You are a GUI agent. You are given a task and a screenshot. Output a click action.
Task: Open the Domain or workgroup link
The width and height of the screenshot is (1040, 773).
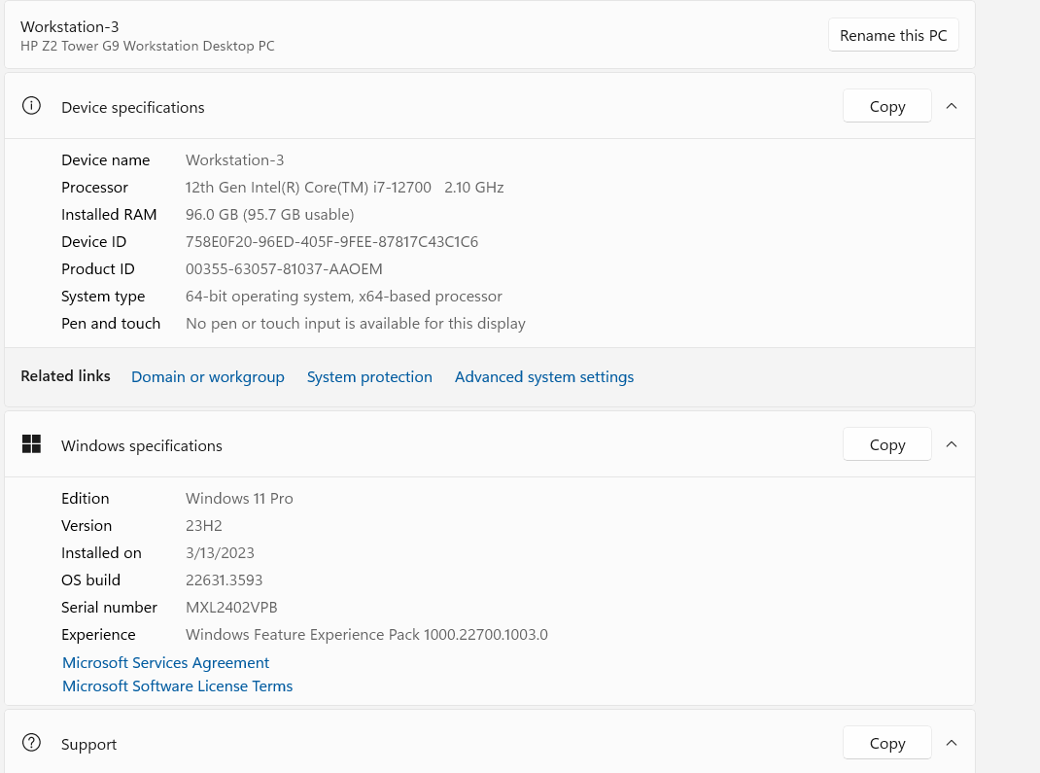[208, 377]
